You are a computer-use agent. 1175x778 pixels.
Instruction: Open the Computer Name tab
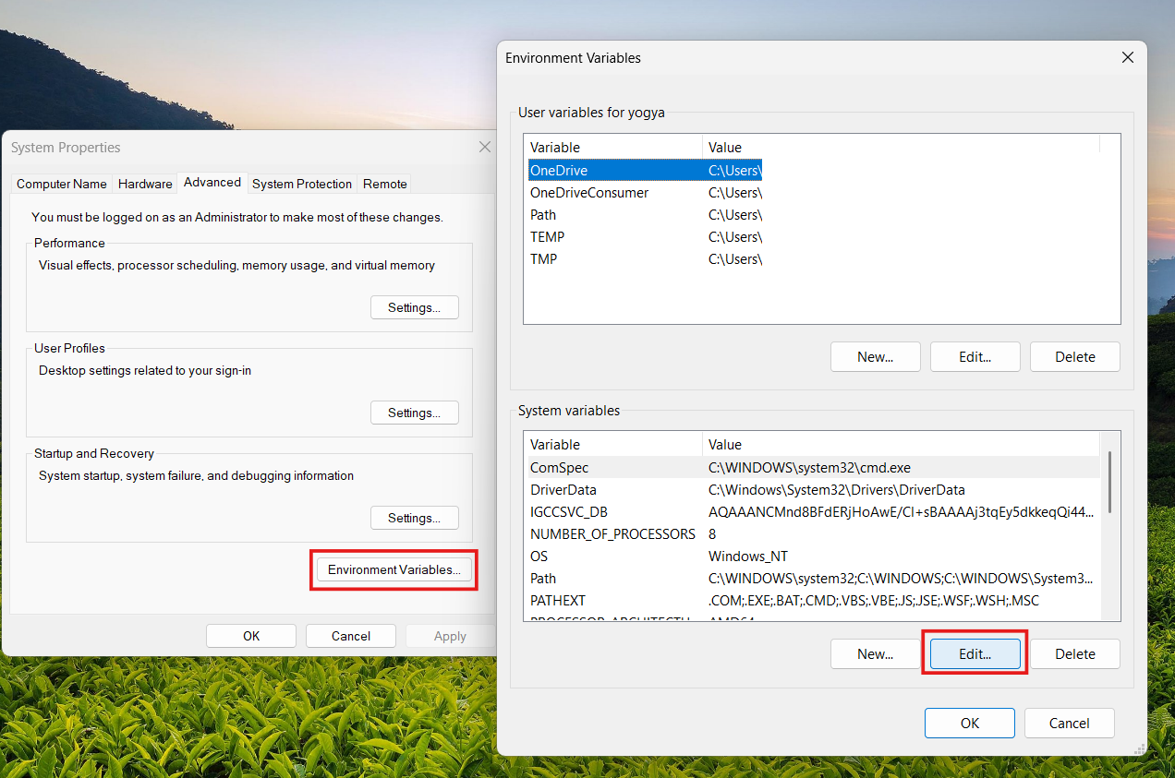(61, 184)
